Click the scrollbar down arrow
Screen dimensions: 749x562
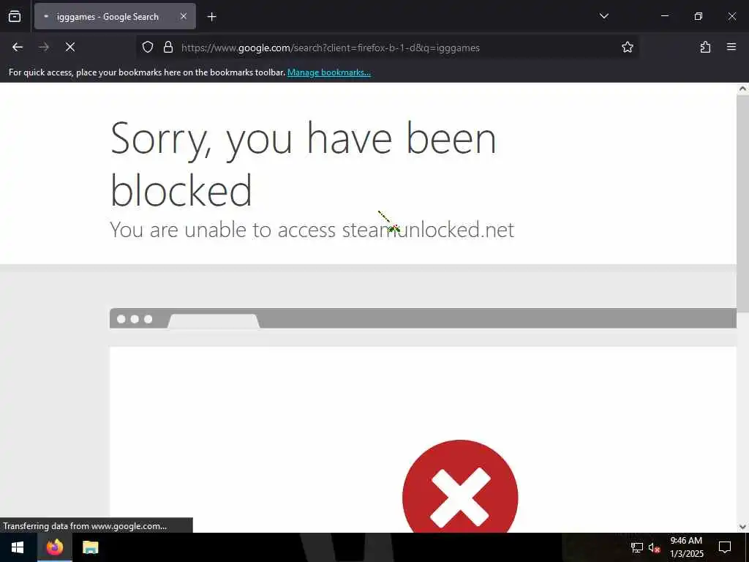[742, 527]
